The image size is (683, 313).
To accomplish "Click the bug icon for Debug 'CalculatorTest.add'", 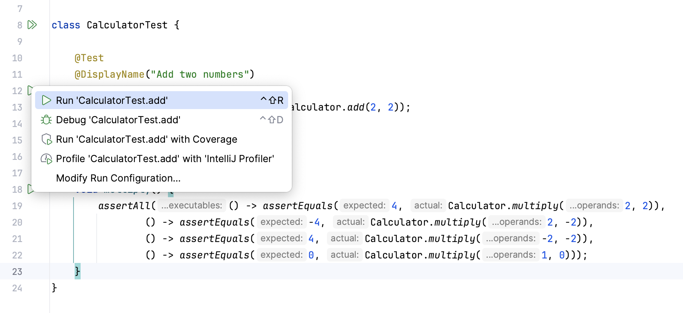I will (46, 120).
